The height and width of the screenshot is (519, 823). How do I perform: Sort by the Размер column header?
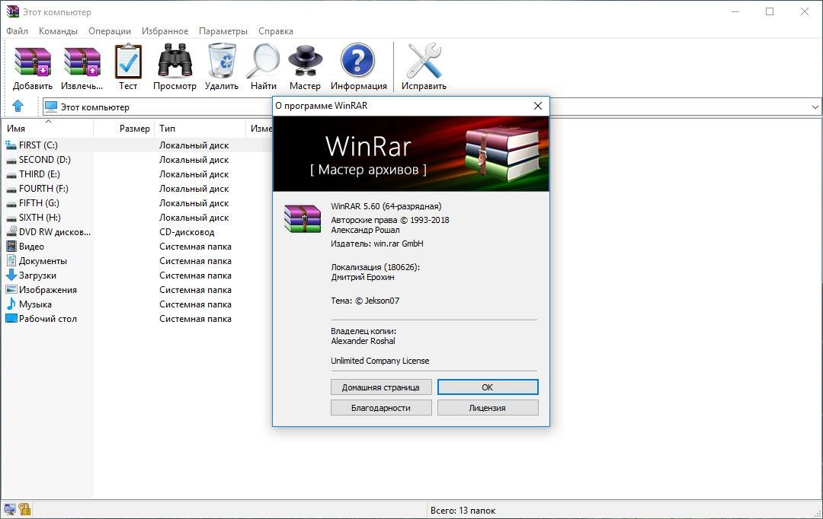click(x=124, y=129)
